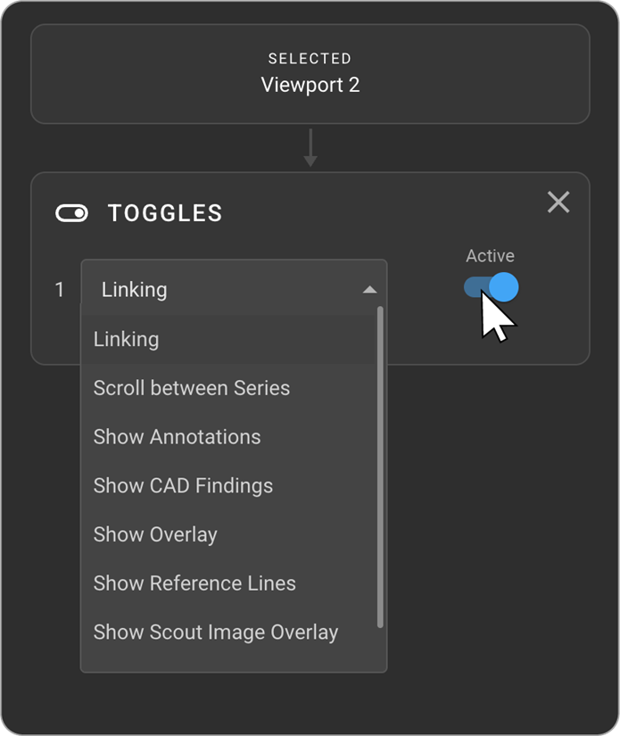Pick Show Scout Image Overlay option

coord(215,633)
